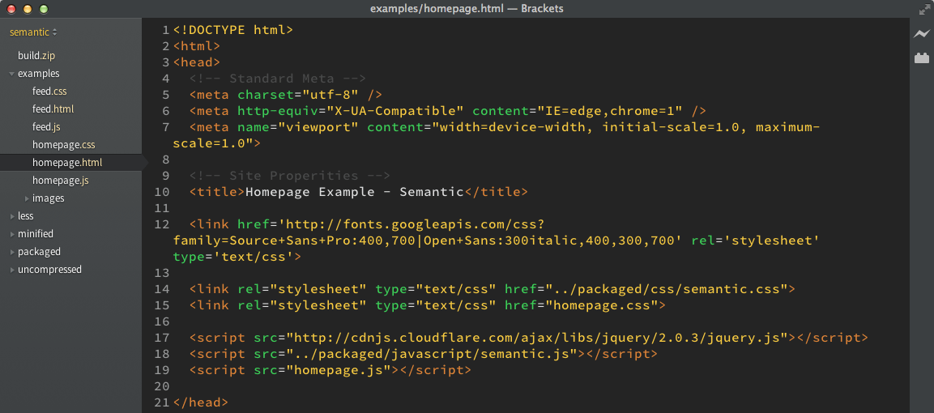
Task: Expand the minified folder
Action: point(12,234)
